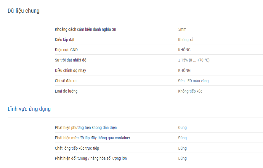Select 'Chất lỏng tiếp xúc trực tiếp' row
Screen dimensions: 263x168
coord(159,148)
